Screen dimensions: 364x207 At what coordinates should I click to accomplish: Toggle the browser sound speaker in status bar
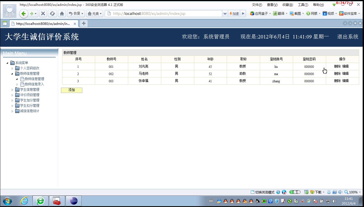point(340,192)
